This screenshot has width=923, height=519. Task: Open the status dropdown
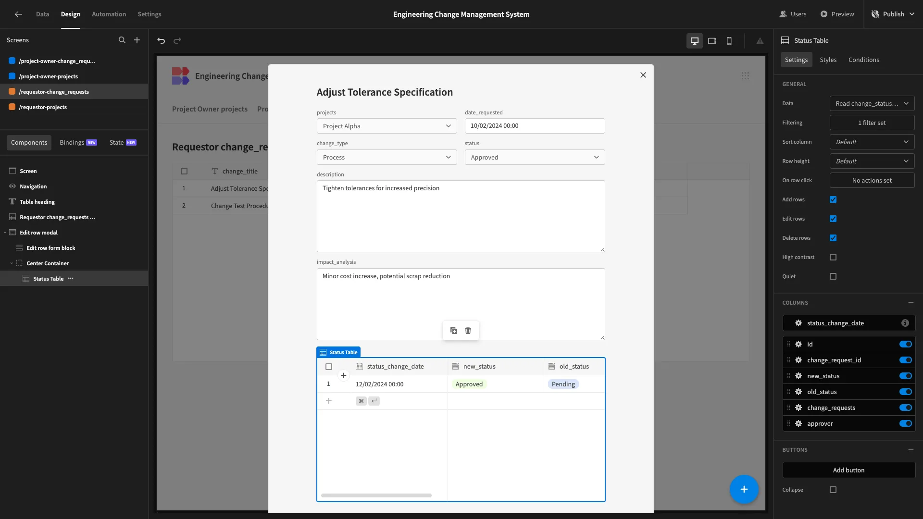[x=535, y=157]
